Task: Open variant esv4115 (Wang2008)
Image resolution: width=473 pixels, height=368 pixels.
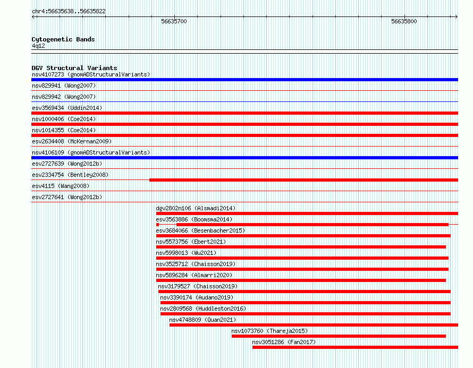Action: coord(61,186)
